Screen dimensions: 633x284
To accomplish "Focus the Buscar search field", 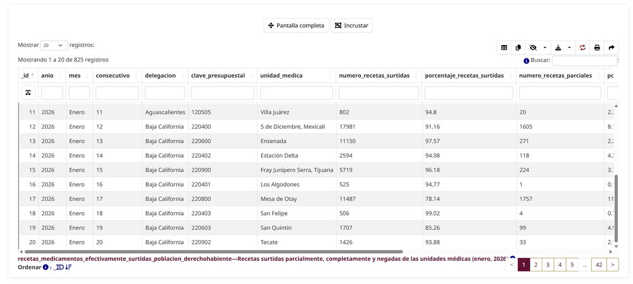I will (584, 60).
